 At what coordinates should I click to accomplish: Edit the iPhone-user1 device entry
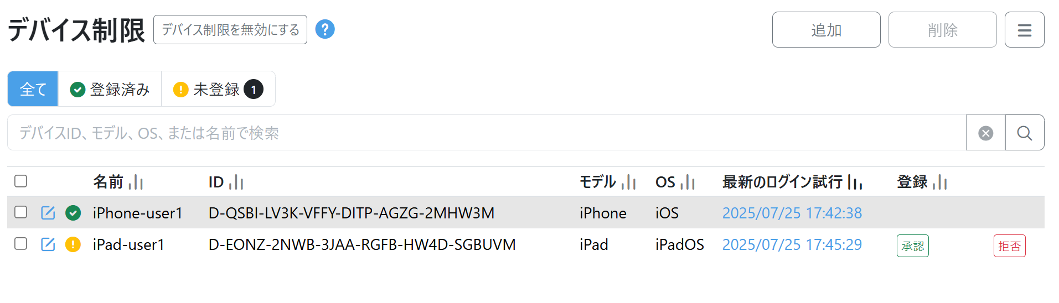[48, 213]
